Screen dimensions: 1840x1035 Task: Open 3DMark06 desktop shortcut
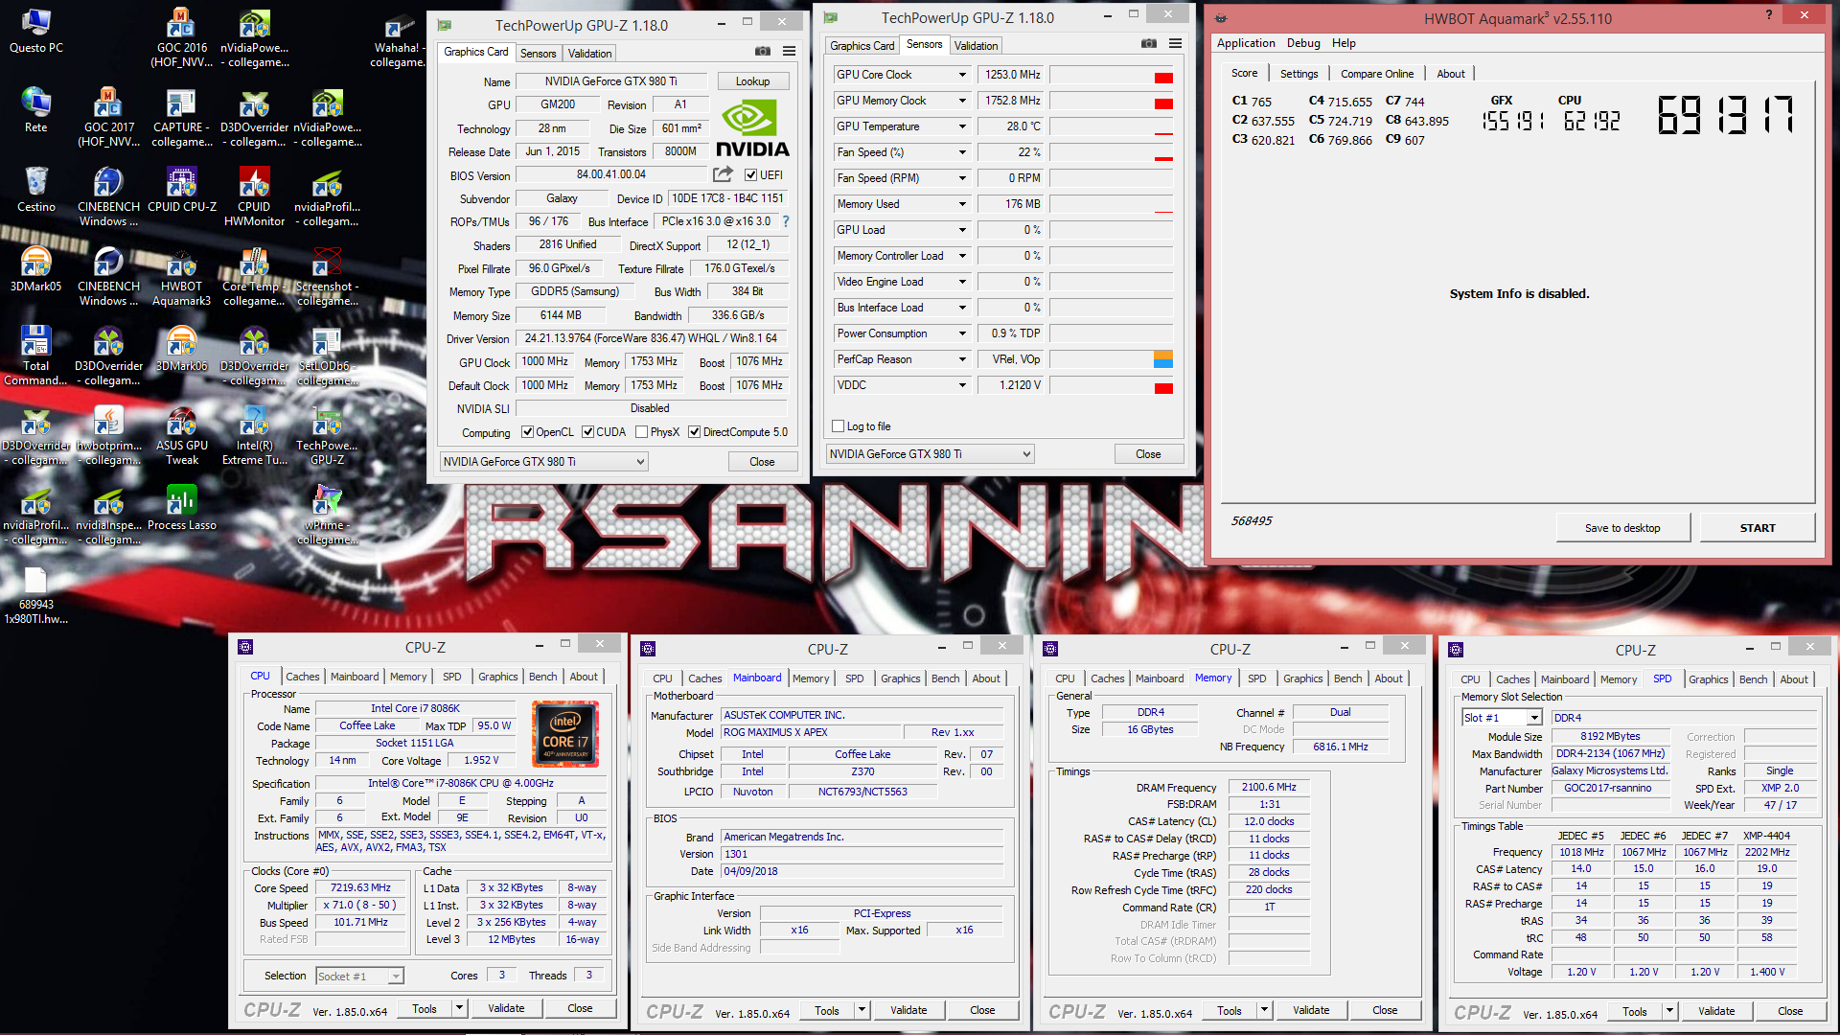[181, 349]
